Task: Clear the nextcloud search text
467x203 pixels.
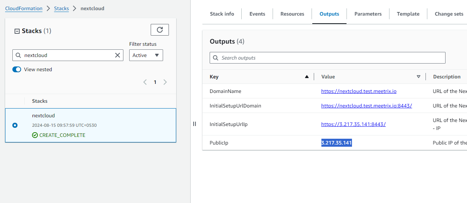Action: 118,55
